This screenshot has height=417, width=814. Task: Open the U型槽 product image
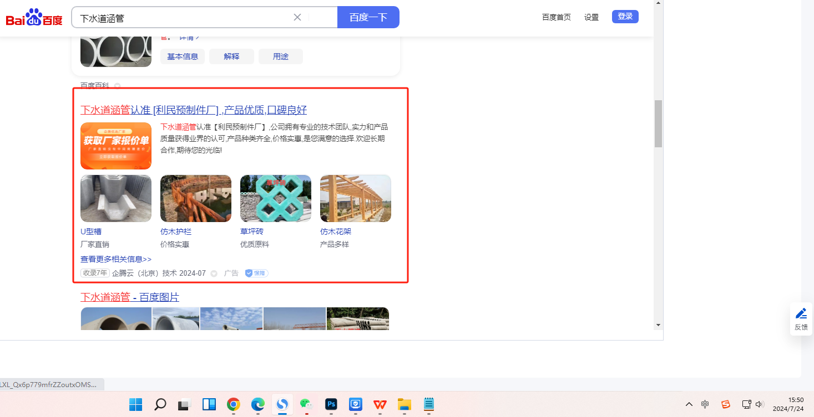[x=116, y=199]
